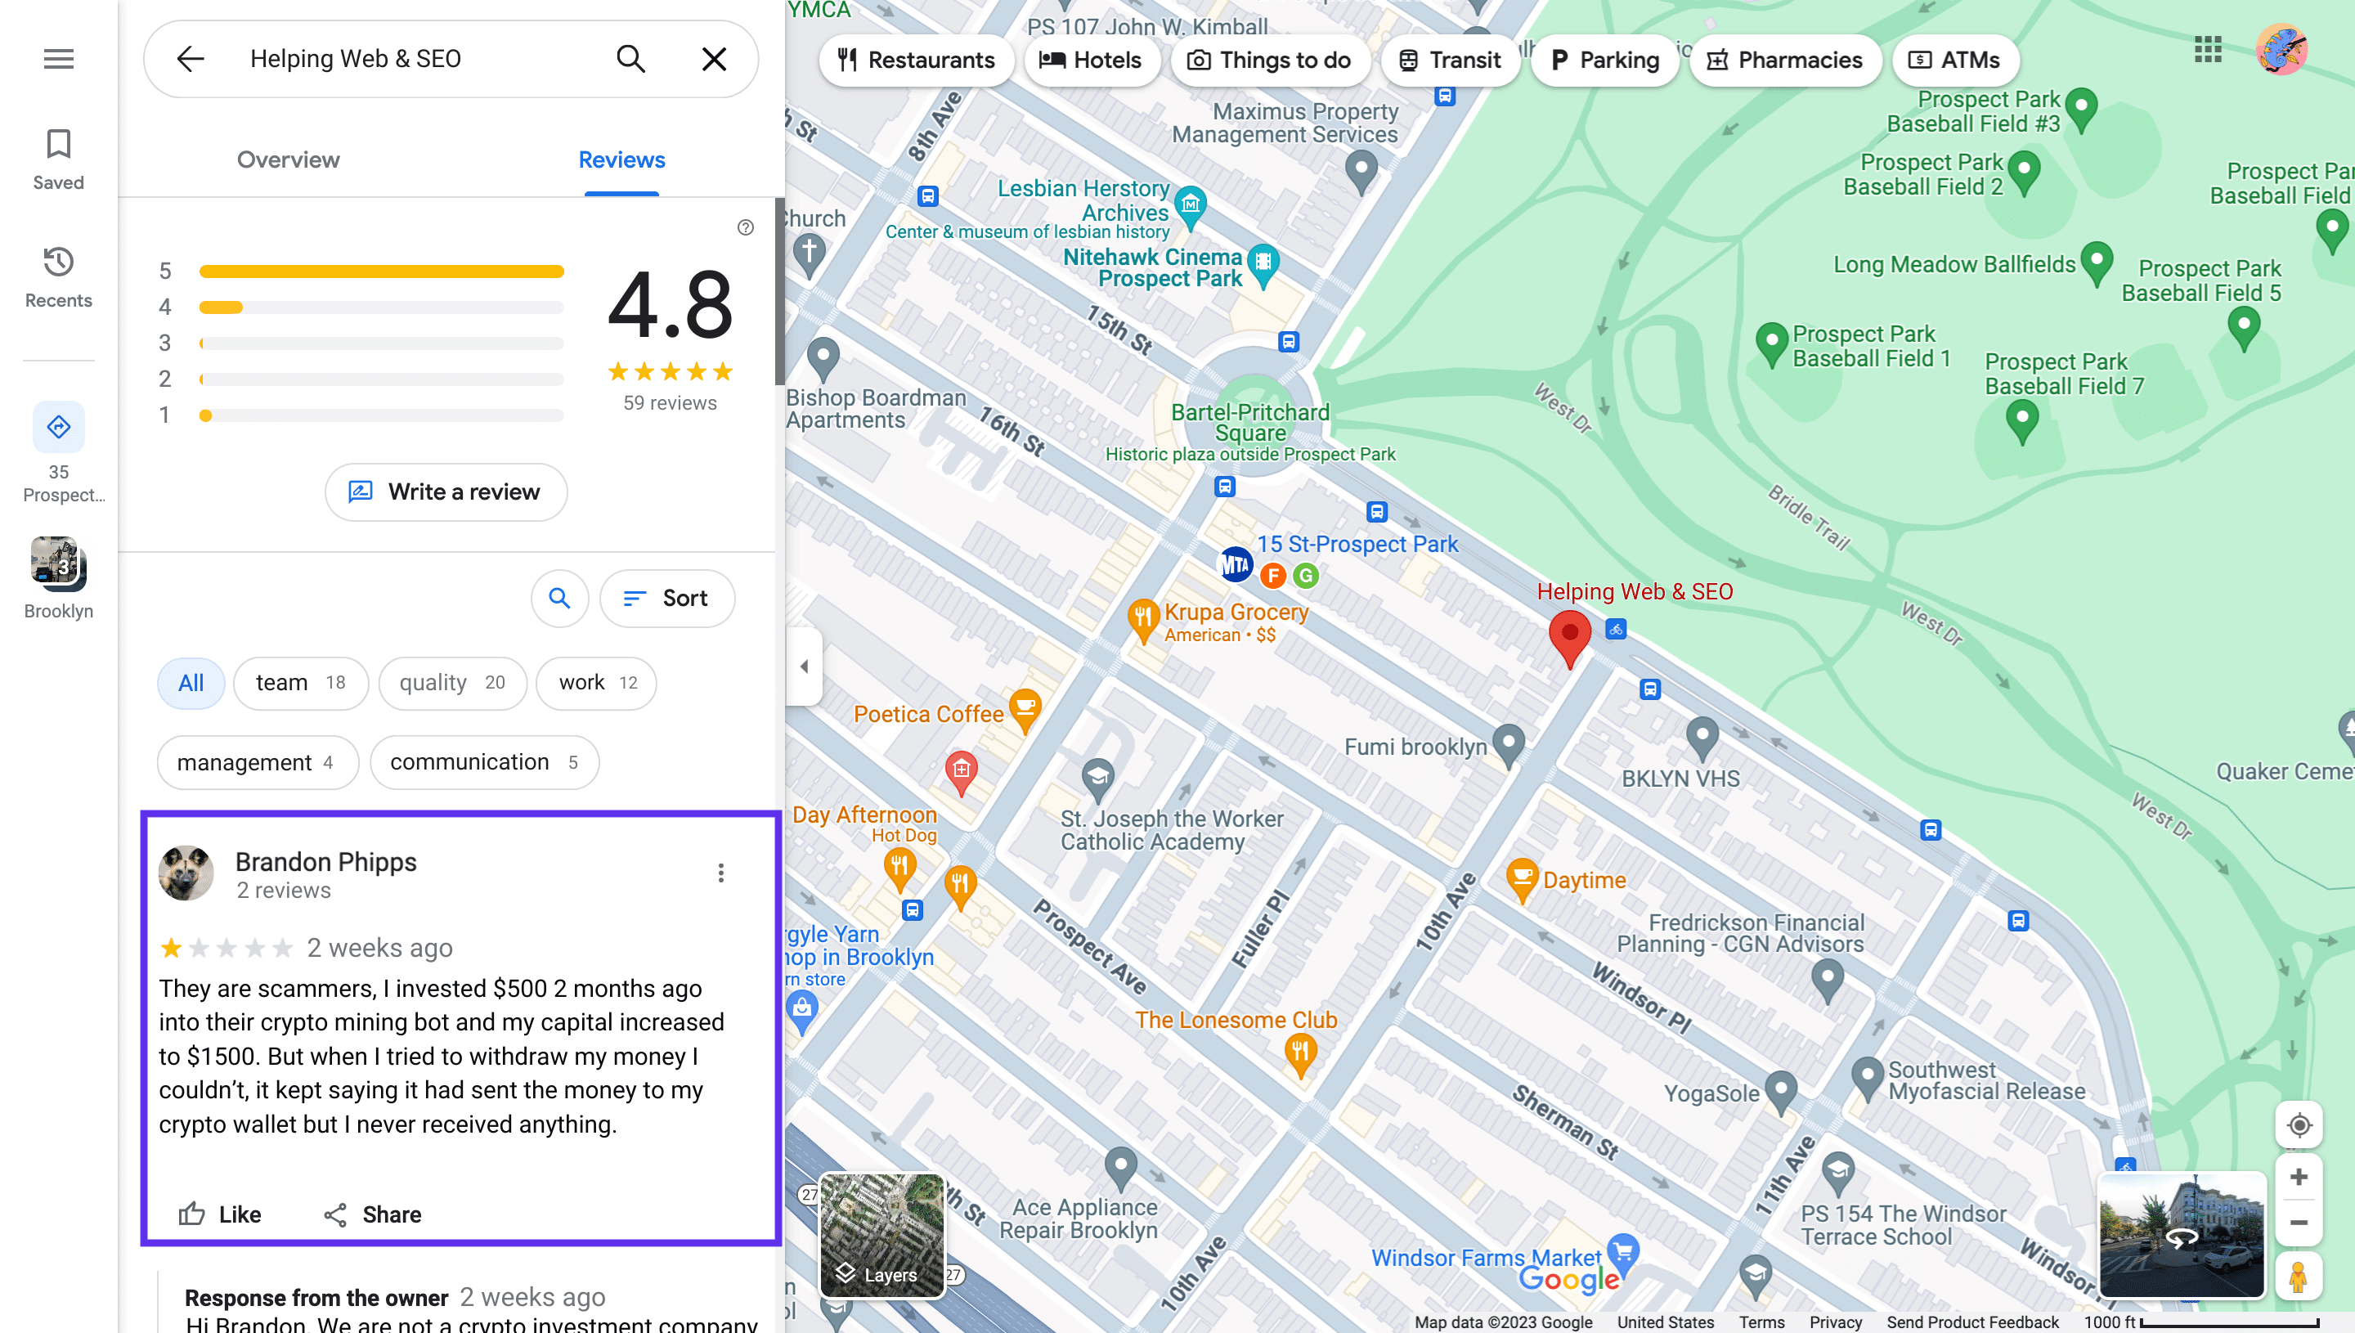Share Brandon Phipps' review
Screen dimensions: 2355x1333
[373, 1215]
